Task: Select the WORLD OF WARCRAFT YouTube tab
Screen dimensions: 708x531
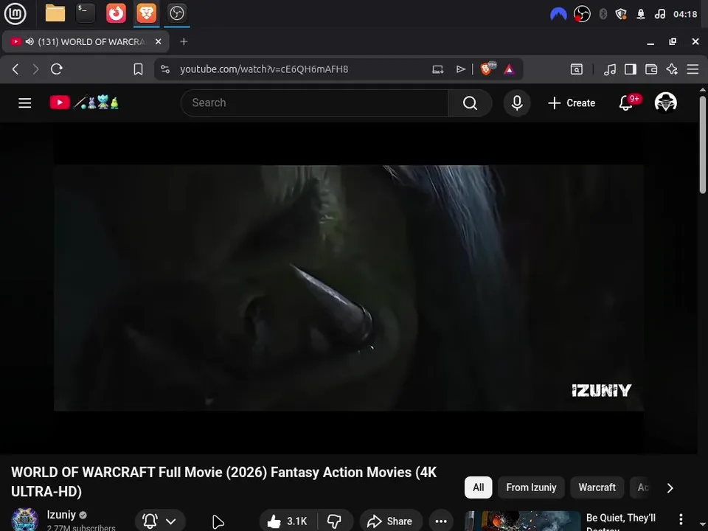Action: tap(86, 41)
